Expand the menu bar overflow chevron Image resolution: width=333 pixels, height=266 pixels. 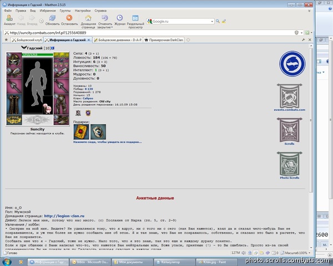[309, 11]
